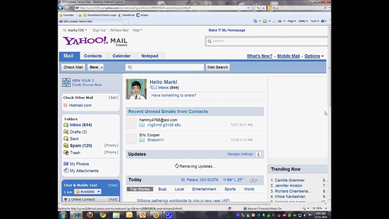Click the Mark avatar thumbnail

[136, 89]
